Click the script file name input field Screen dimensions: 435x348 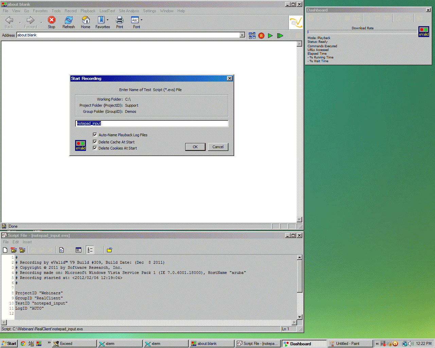pos(152,123)
